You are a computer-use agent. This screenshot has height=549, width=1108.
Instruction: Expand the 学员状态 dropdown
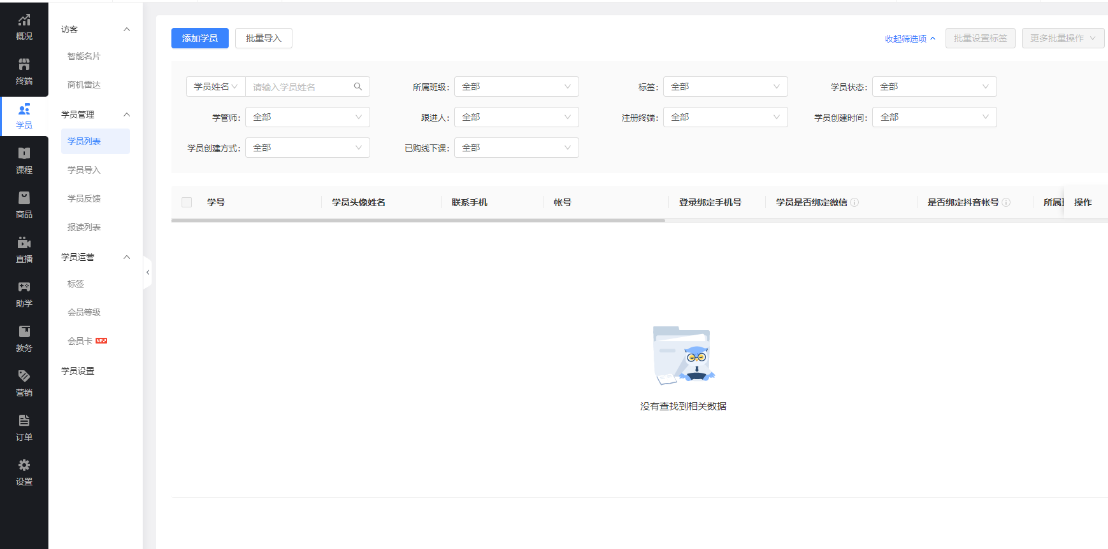tap(934, 87)
